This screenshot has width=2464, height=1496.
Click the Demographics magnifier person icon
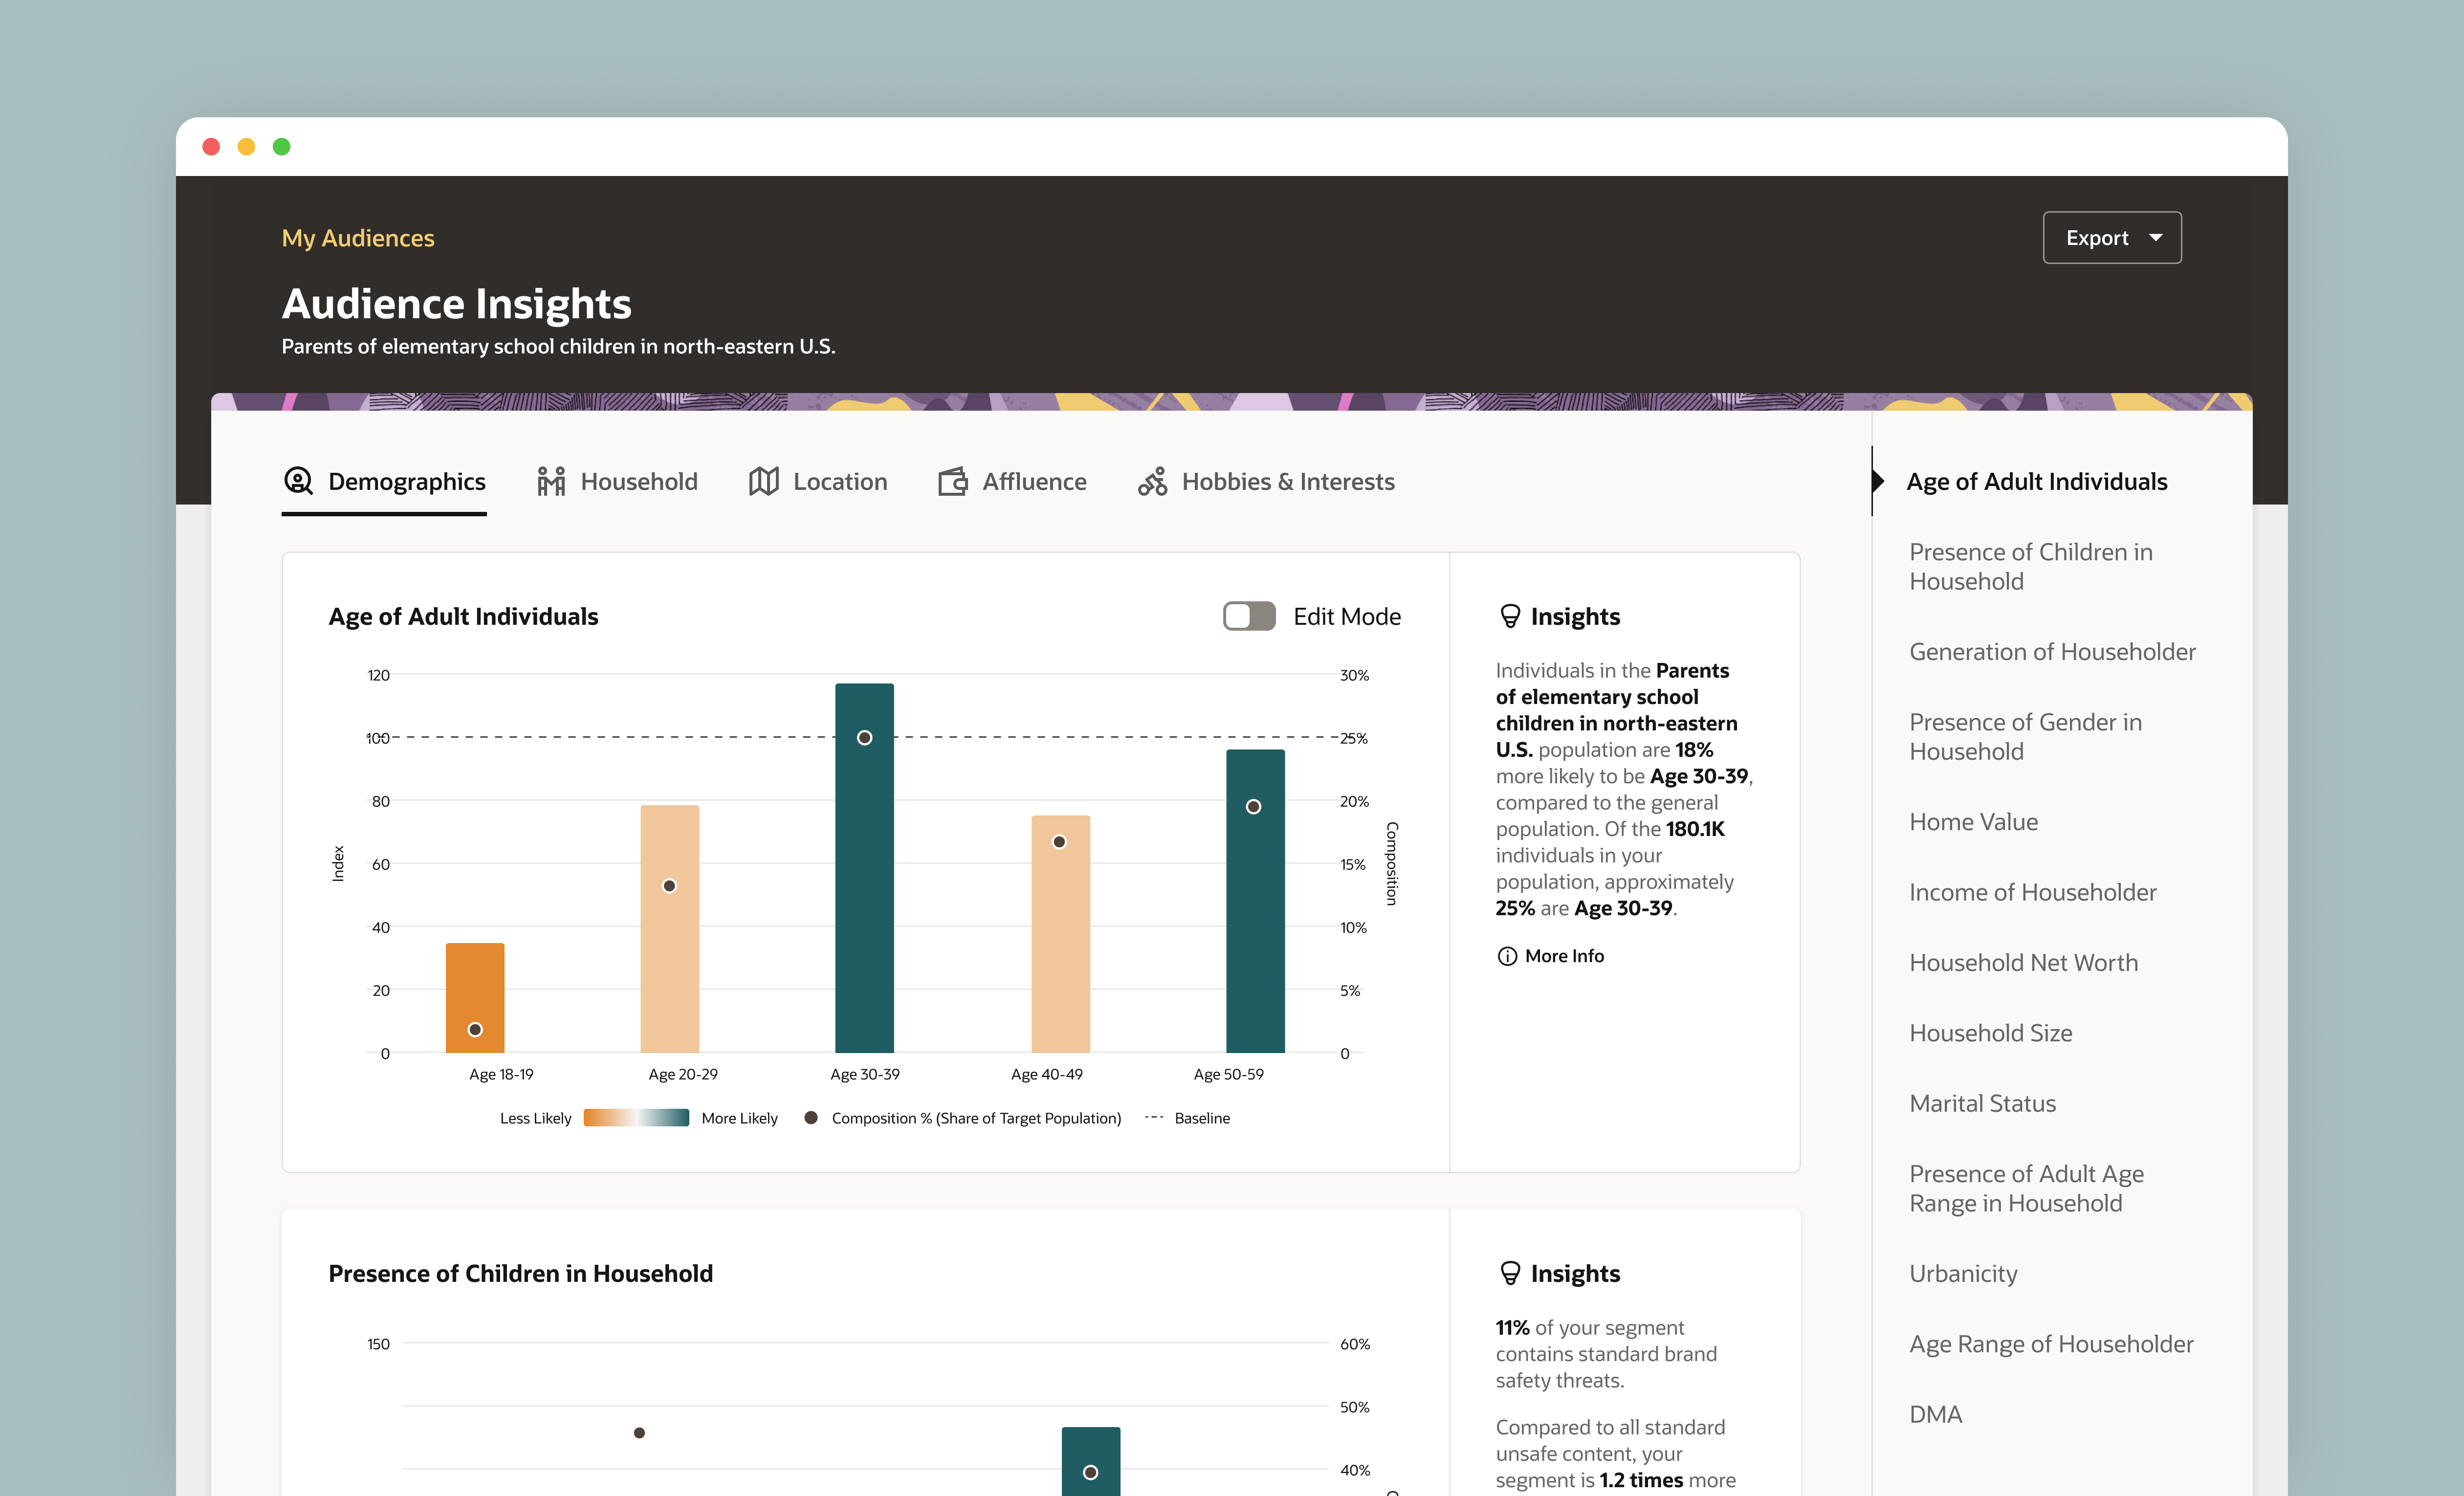(x=298, y=481)
